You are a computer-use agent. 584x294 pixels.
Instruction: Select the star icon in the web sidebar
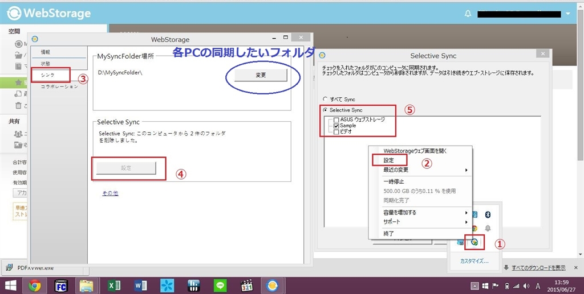tap(18, 82)
